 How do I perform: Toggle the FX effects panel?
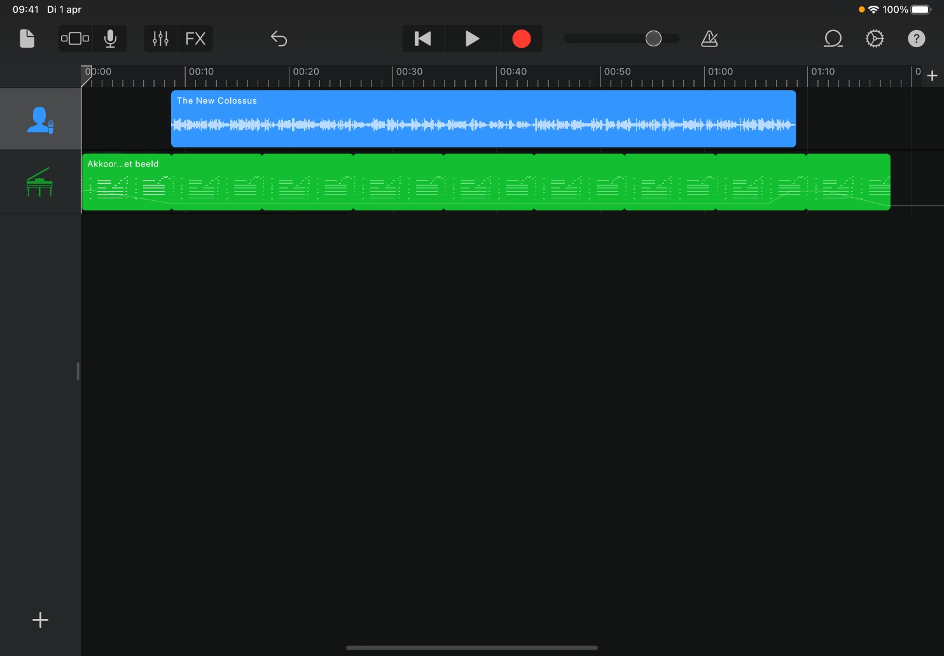tap(195, 39)
